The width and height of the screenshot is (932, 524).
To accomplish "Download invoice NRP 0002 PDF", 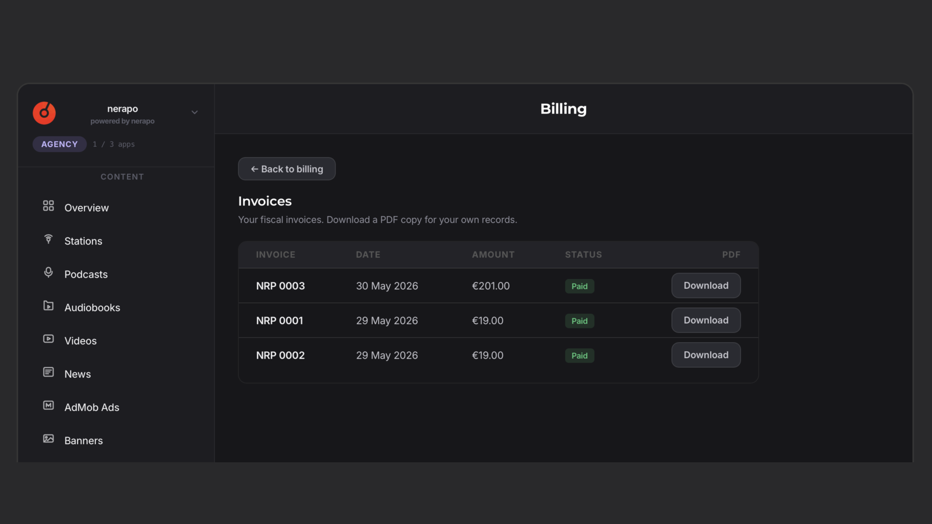I will [706, 355].
